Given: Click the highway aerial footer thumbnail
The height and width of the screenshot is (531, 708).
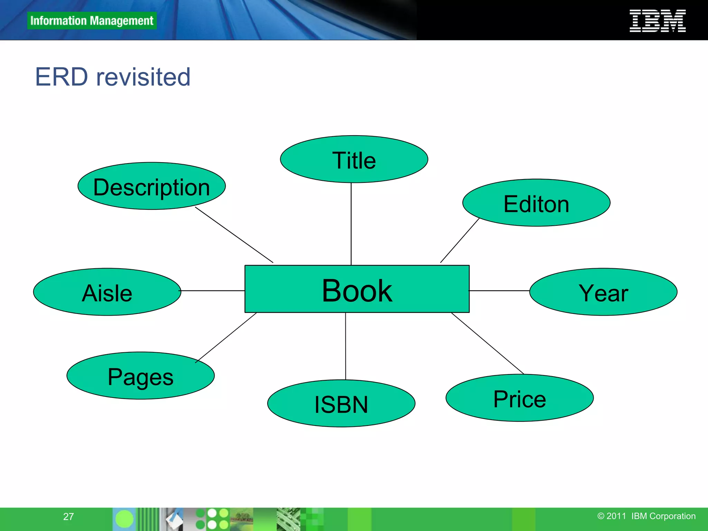Looking at the screenshot, I should (288, 519).
